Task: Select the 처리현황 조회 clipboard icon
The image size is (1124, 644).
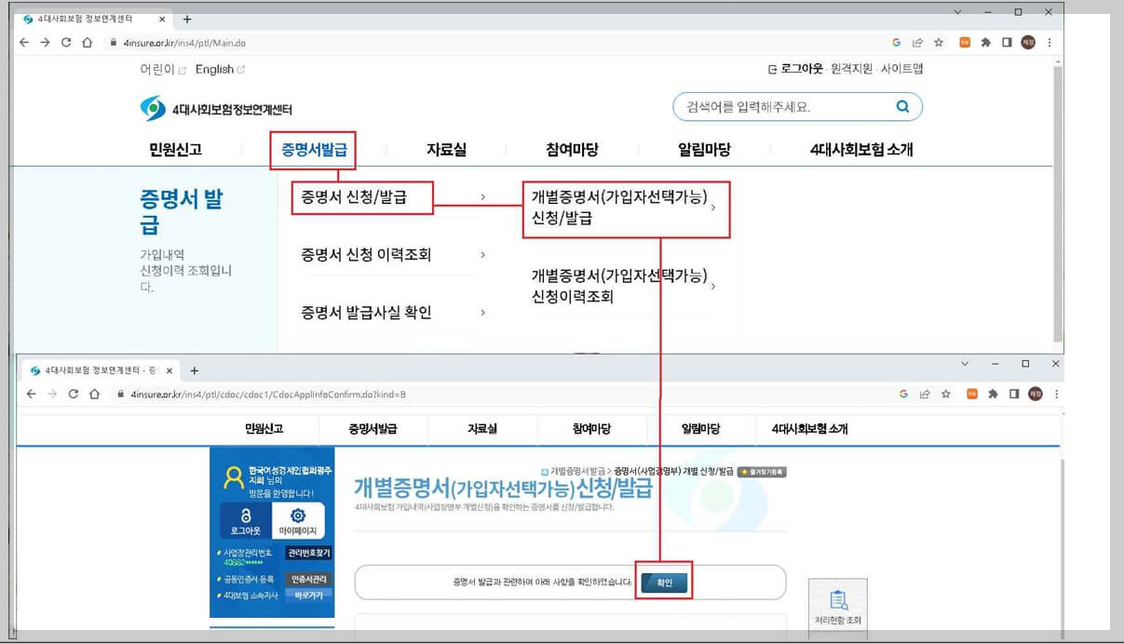Action: point(838,601)
